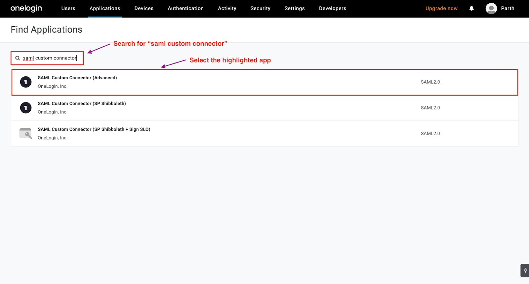Select SAML Custom Connector (SP Shibboleth)
Viewport: 529px width, 284px height.
pyautogui.click(x=265, y=108)
